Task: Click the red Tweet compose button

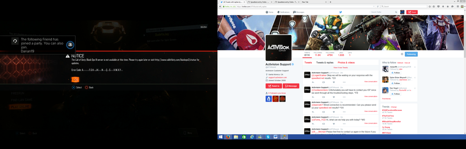Action: point(412,12)
